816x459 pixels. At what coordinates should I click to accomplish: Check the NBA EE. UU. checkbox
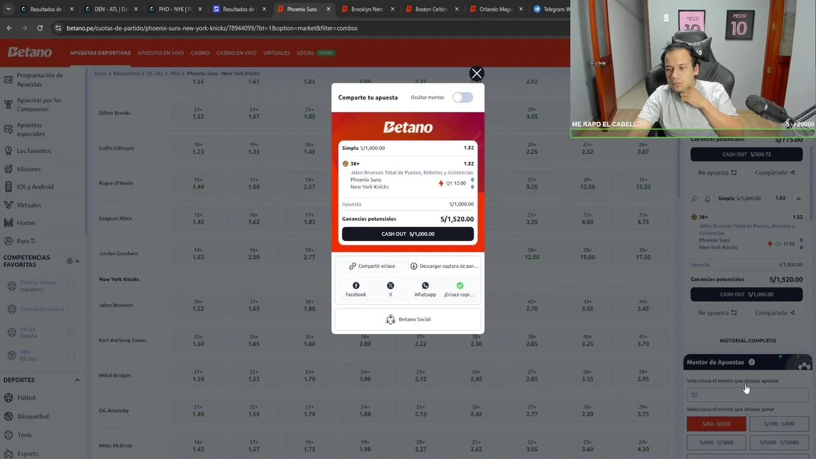coord(71,355)
